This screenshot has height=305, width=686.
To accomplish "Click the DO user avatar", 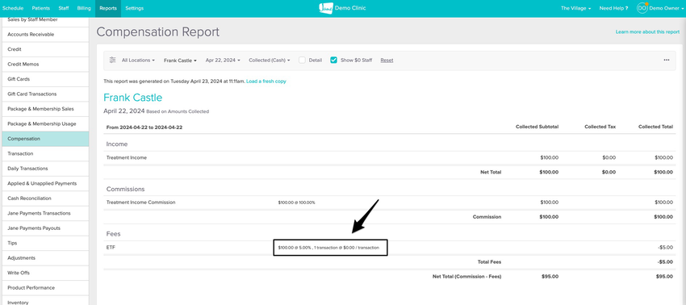I will (642, 8).
